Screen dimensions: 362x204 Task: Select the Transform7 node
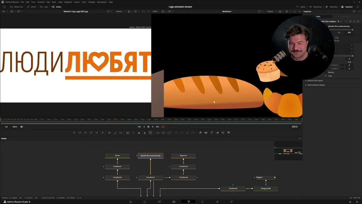(150, 177)
